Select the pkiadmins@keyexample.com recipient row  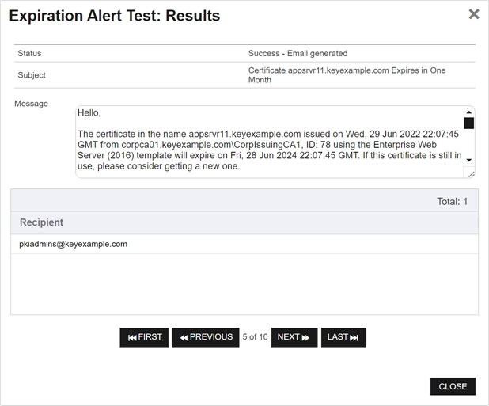pos(74,244)
